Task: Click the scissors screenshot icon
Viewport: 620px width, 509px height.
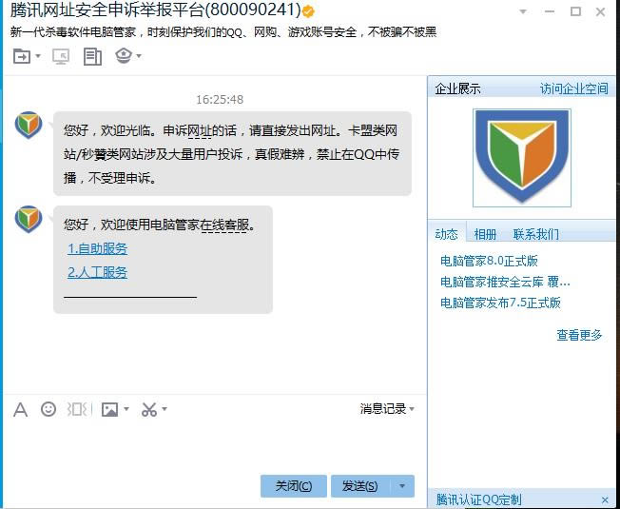Action: pos(149,409)
